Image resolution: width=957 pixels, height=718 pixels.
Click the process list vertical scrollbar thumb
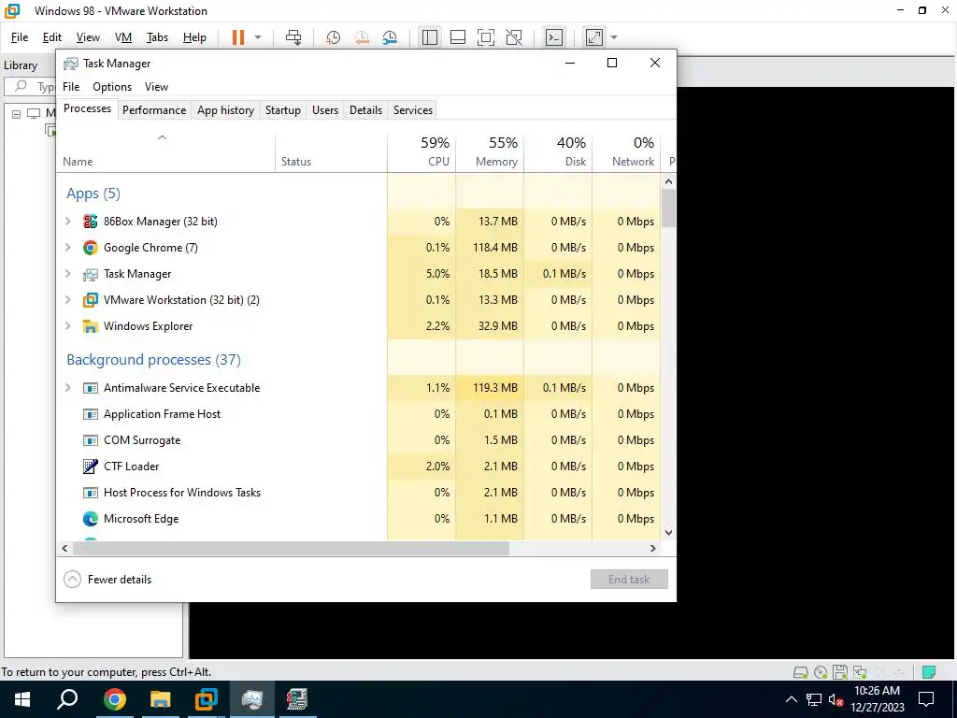668,208
